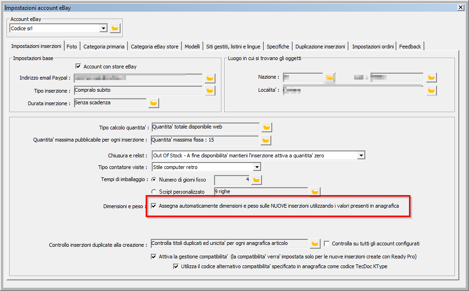Open the Categoria eBay store tab
This screenshot has height=291, width=469.
click(154, 47)
